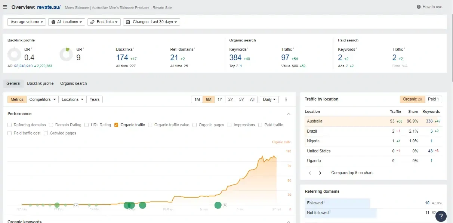This screenshot has height=223, width=453.
Task: Click the calendar icon in Changes filter
Action: coord(129,22)
